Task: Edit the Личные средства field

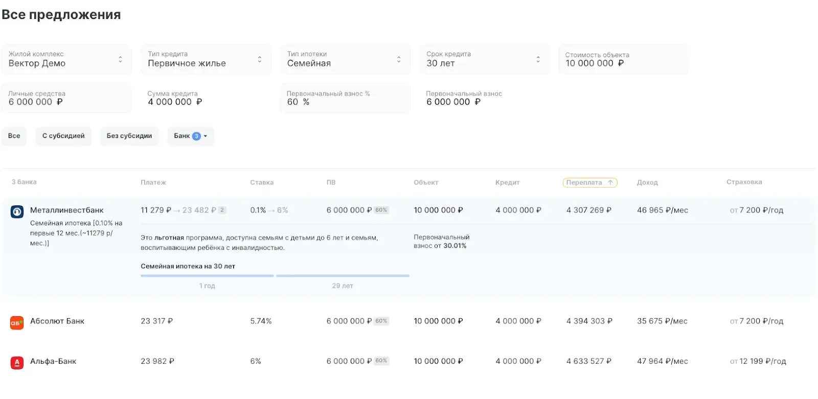Action: pyautogui.click(x=66, y=98)
